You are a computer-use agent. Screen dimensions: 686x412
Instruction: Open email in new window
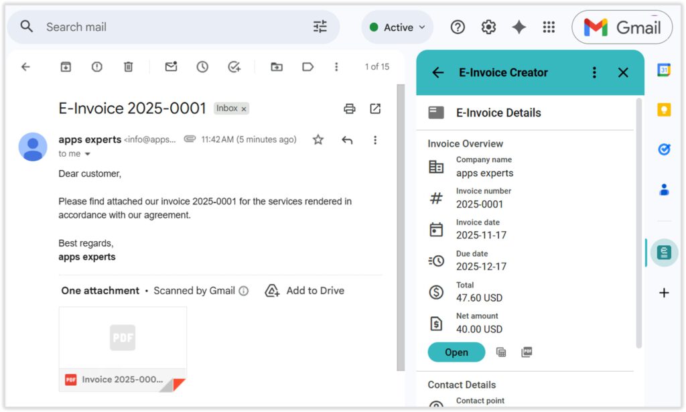pyautogui.click(x=375, y=109)
